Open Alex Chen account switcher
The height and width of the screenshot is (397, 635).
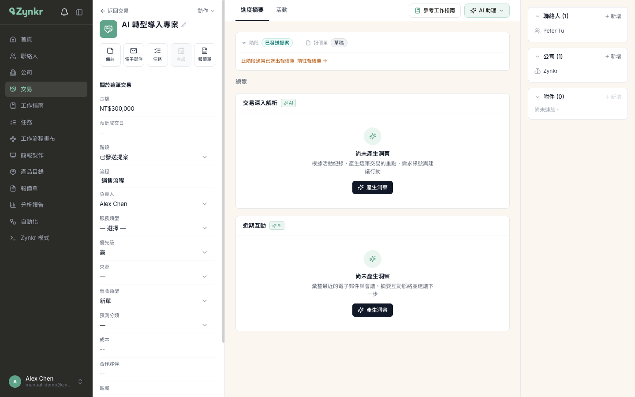[x=46, y=382]
